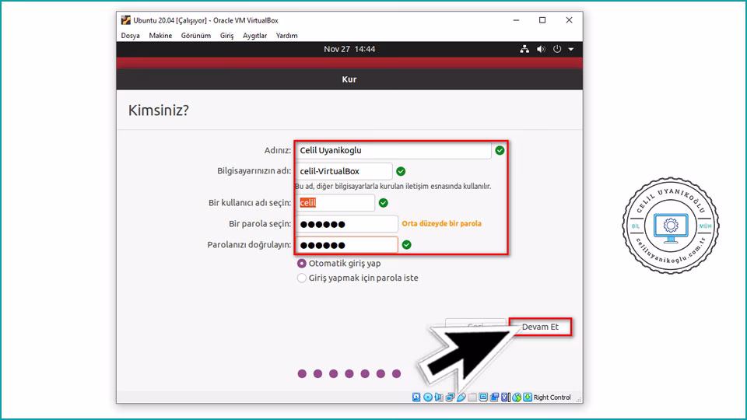Viewport: 747px width, 420px height.
Task: Click the keyboard capture green arrow icon
Action: point(528,397)
